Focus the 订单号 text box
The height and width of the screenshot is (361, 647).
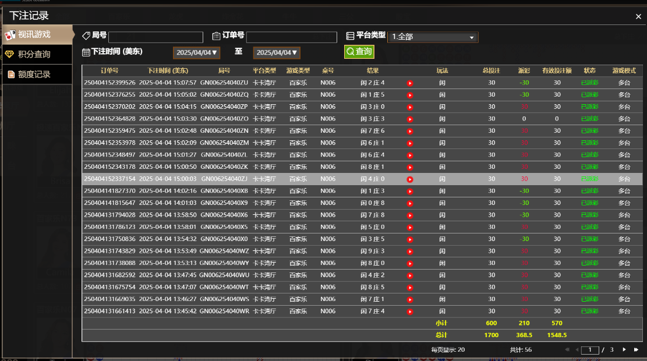(x=291, y=37)
